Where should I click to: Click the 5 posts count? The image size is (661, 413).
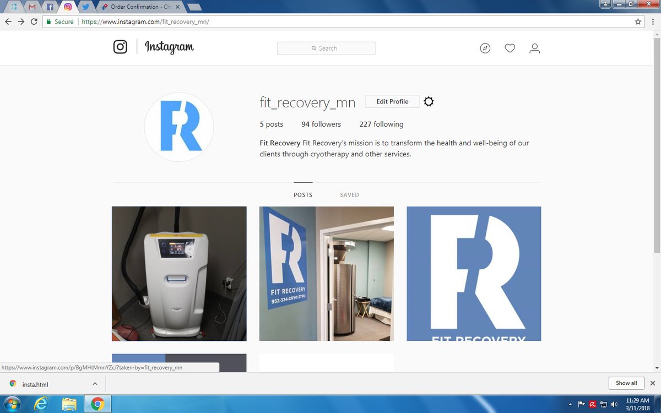click(x=272, y=124)
